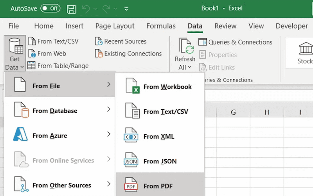This screenshot has width=313, height=196.
Task: Expand the From Azure submenu chevron
Action: (109, 134)
